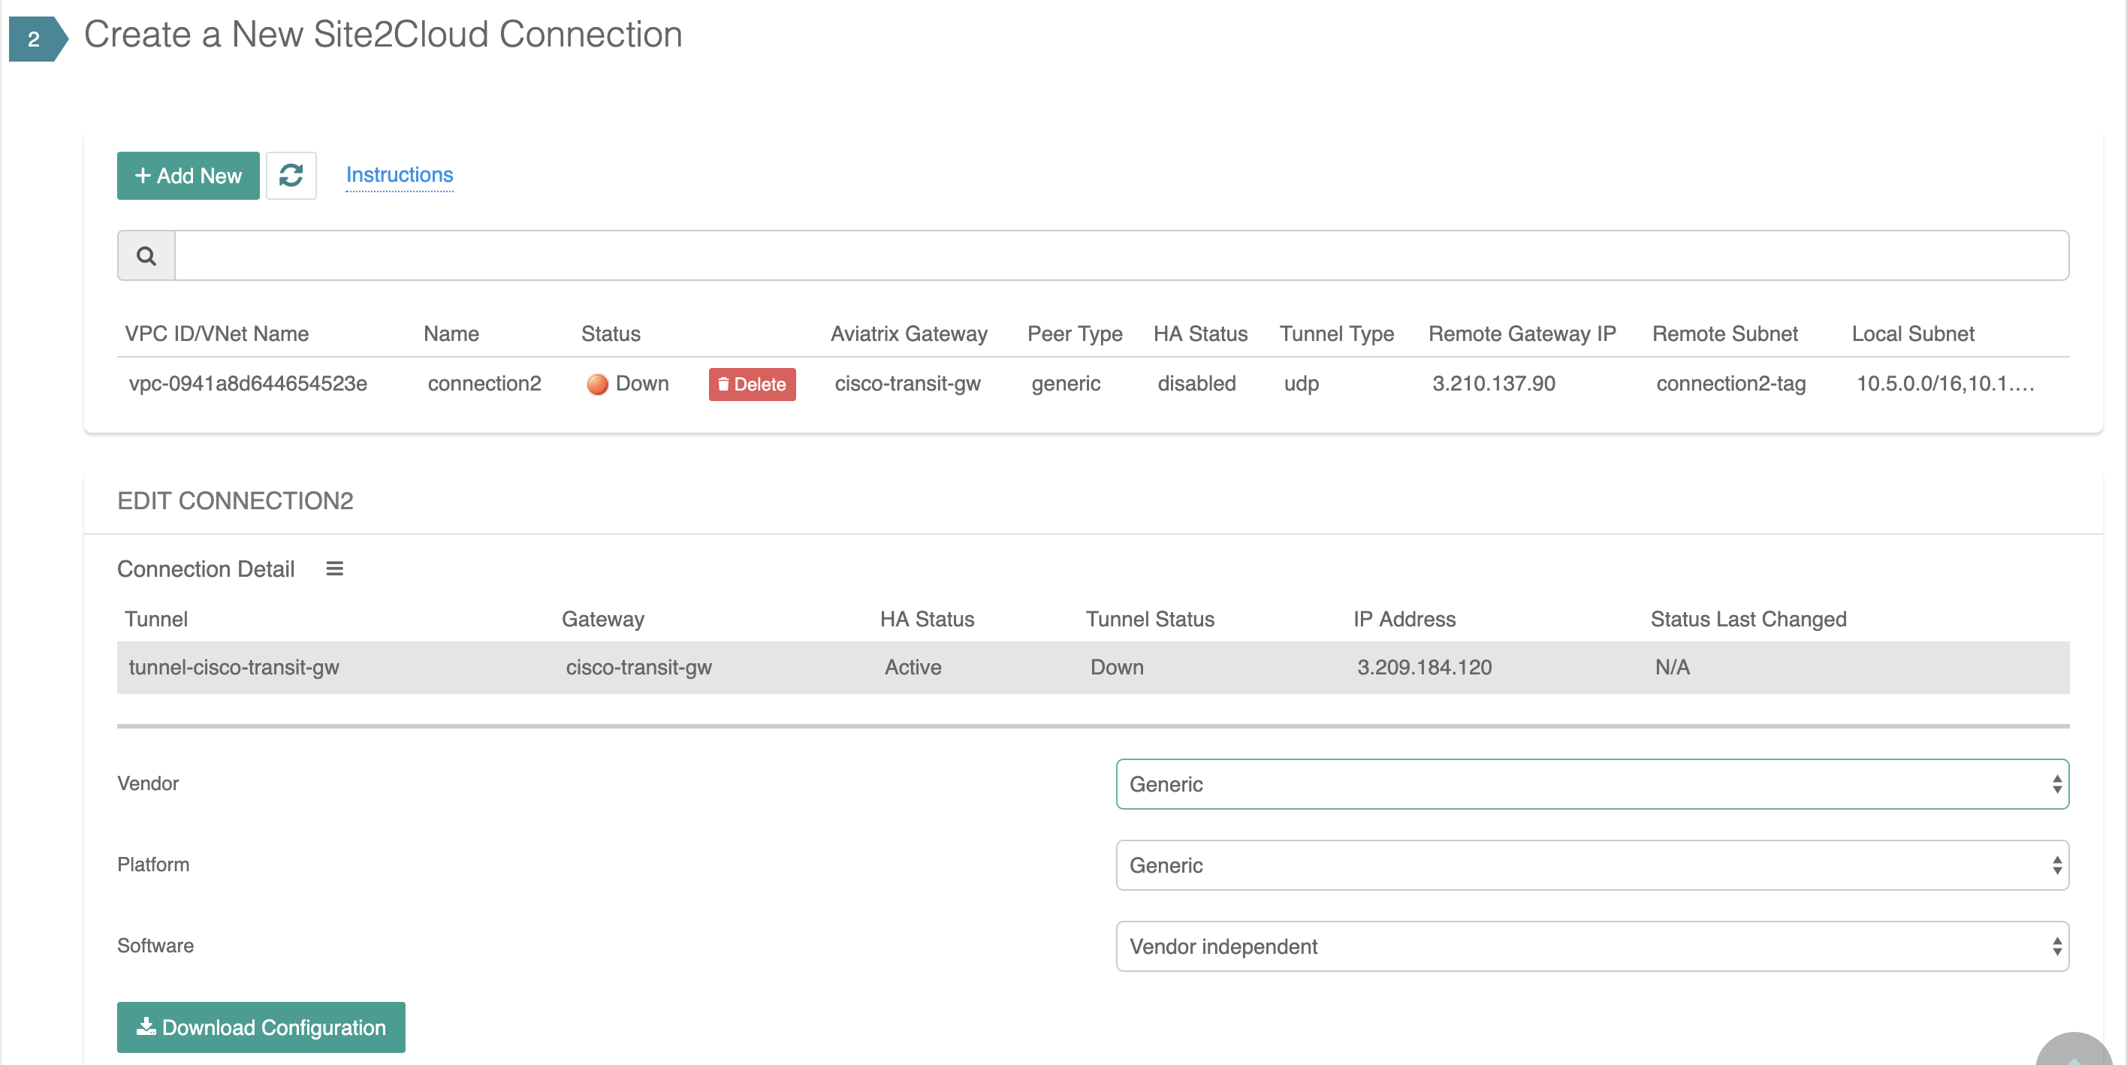Click the Tunnel Status column header
2127x1065 pixels.
(1149, 619)
